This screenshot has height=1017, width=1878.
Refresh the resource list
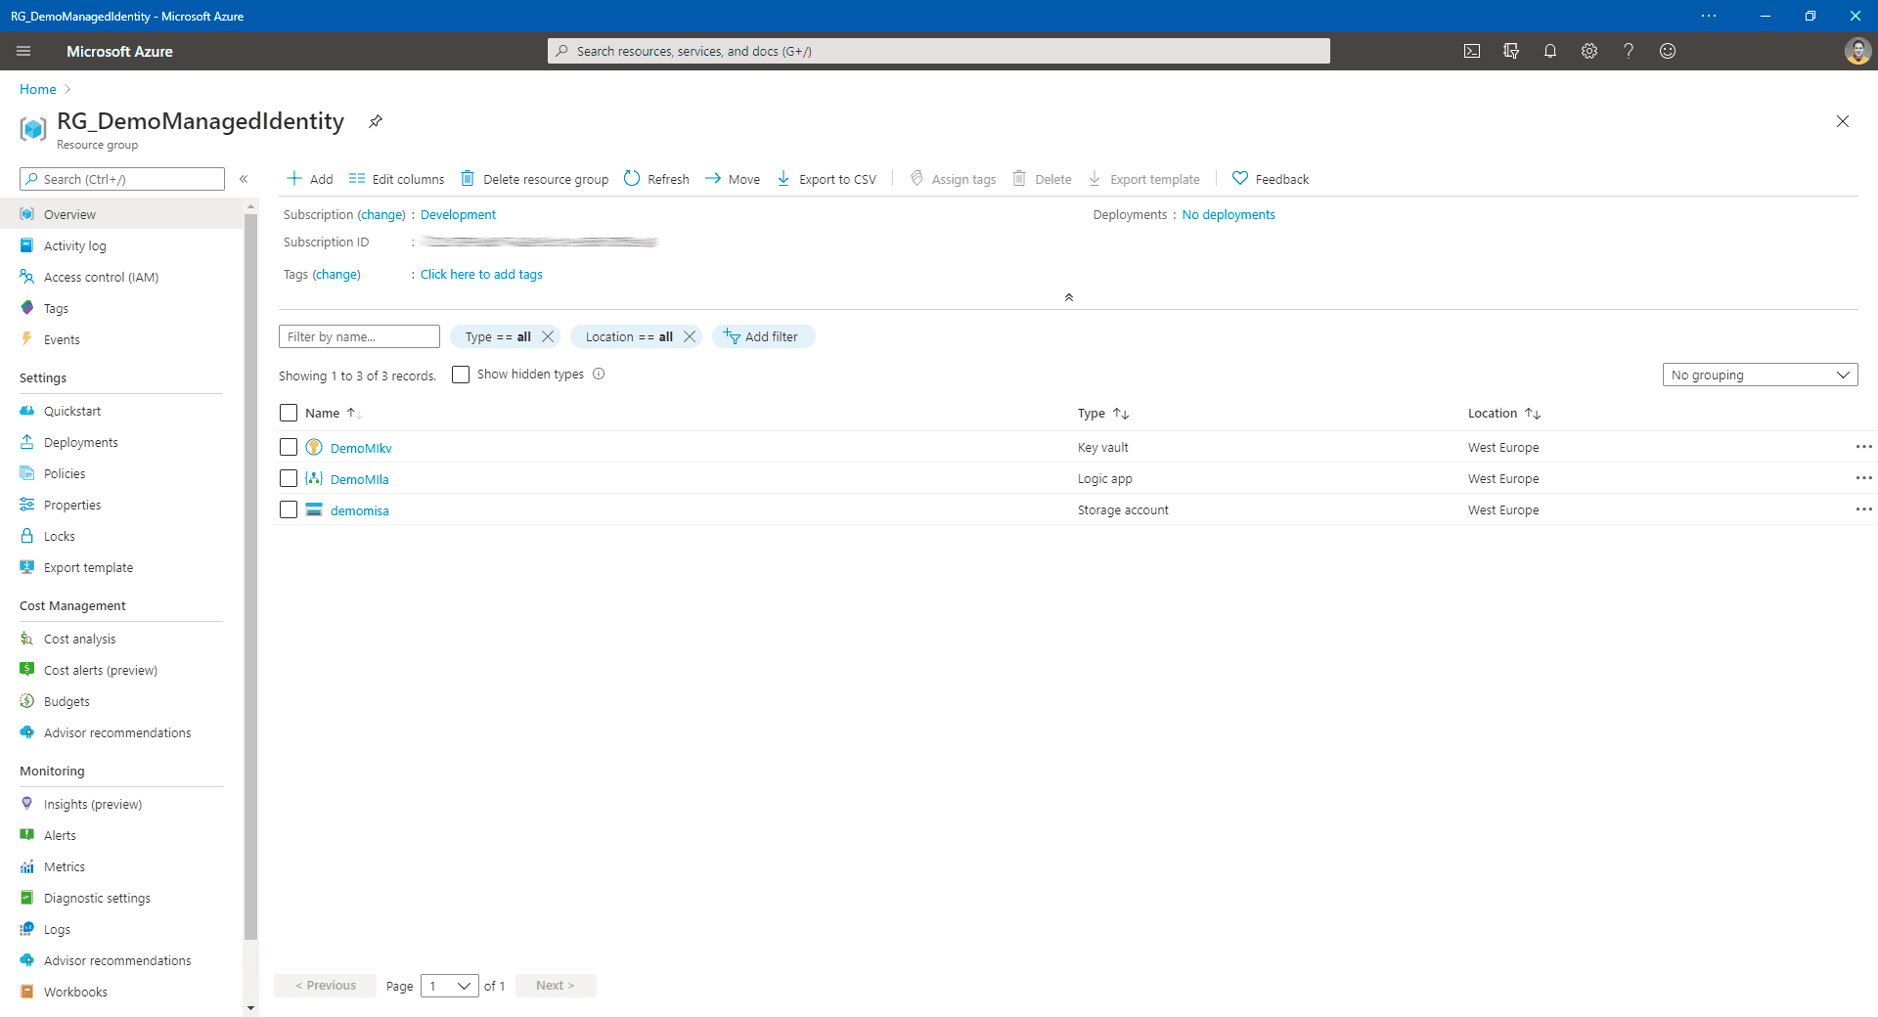(x=656, y=179)
